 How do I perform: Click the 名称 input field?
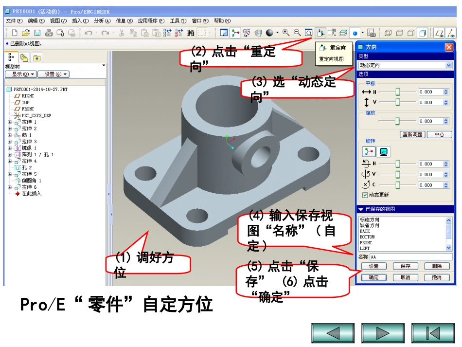[411, 257]
